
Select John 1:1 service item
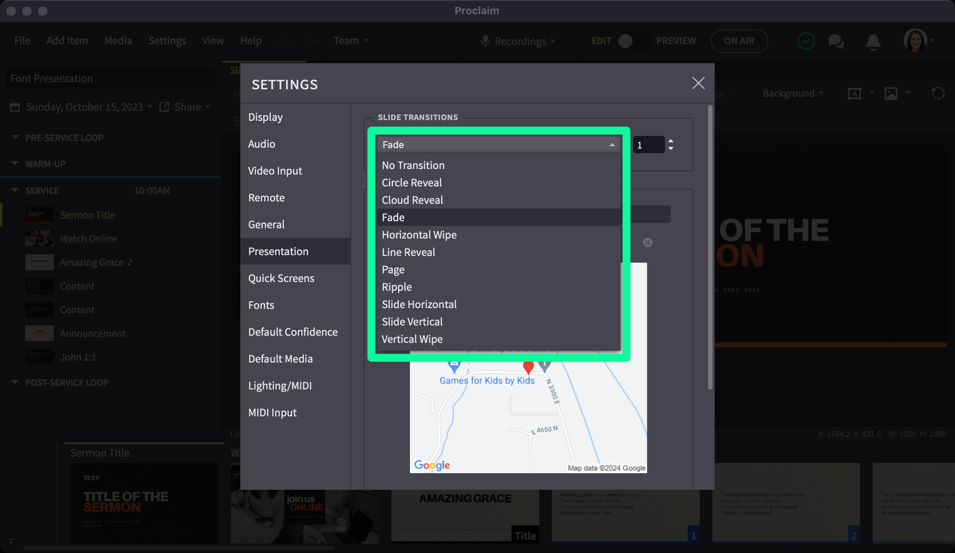(x=111, y=357)
